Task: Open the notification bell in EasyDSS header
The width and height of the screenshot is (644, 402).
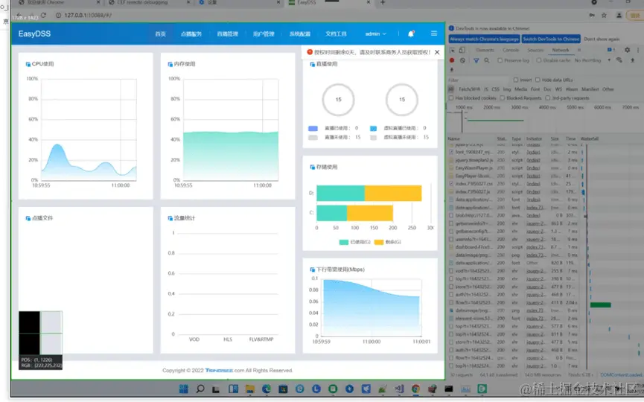Action: [411, 34]
